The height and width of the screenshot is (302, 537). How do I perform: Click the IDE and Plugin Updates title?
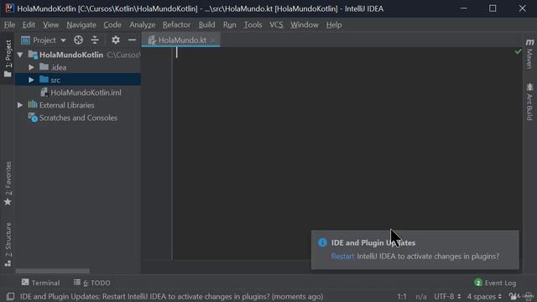pos(373,242)
